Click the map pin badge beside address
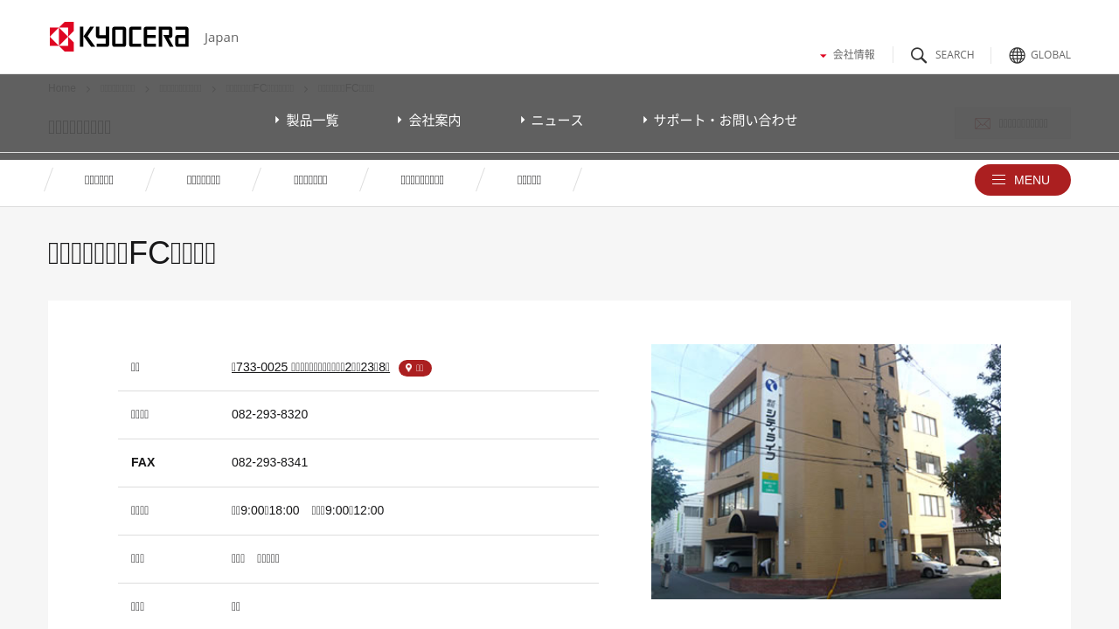This screenshot has width=1119, height=629. pos(414,368)
